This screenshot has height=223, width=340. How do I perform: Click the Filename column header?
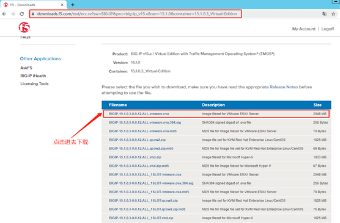[x=118, y=105]
